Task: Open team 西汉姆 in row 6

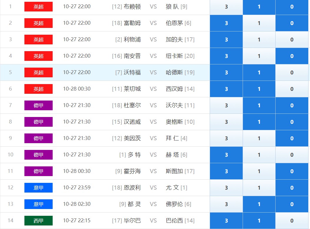Action: point(174,89)
